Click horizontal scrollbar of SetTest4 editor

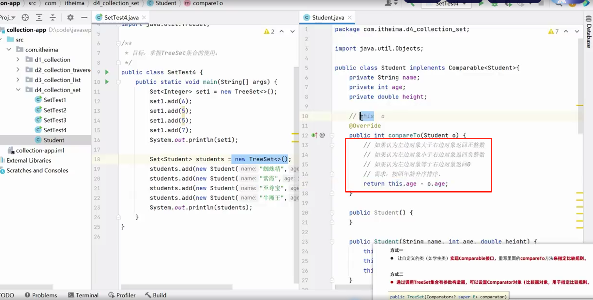tap(177, 286)
